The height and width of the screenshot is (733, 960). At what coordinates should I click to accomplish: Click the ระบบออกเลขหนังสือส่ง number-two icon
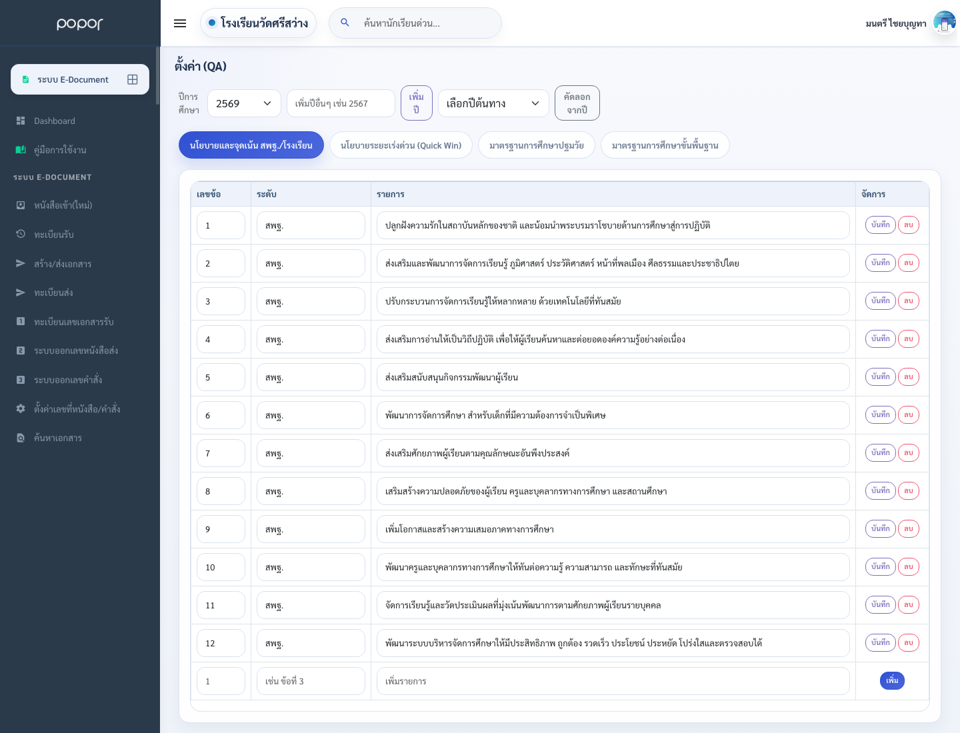(21, 351)
